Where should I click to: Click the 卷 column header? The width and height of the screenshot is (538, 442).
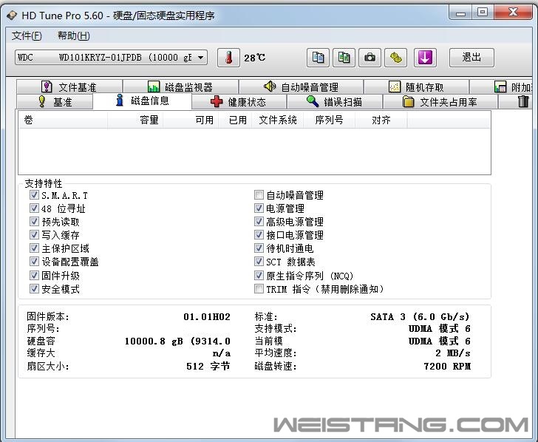point(63,120)
